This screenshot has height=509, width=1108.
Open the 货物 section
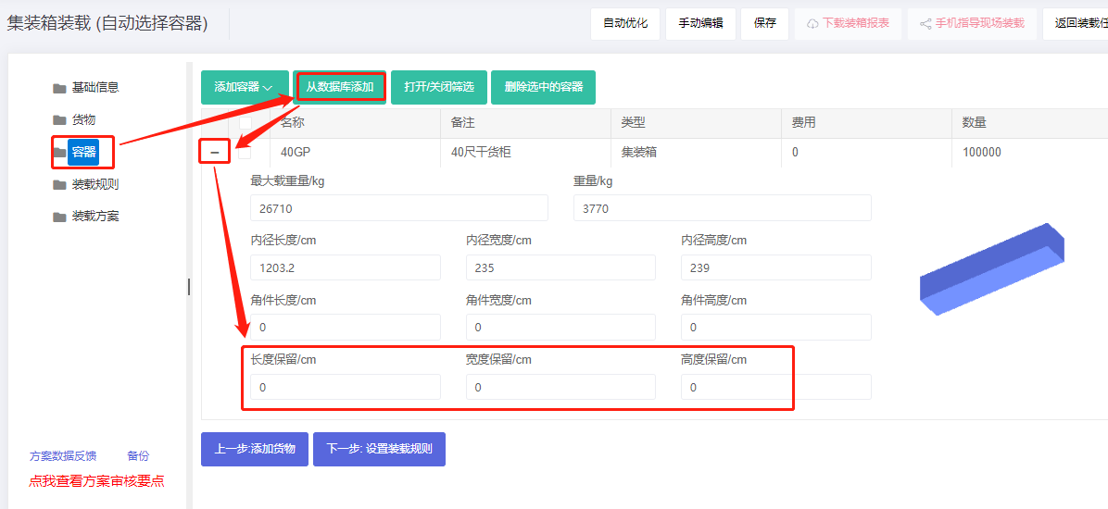[x=83, y=120]
